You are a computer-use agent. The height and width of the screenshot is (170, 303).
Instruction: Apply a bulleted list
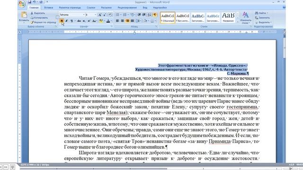[117, 15]
